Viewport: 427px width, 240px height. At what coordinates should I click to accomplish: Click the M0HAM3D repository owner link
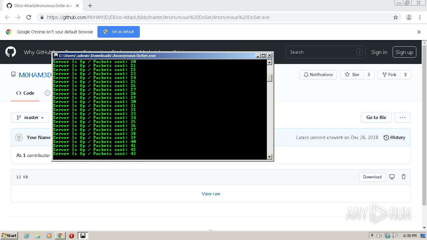[35, 75]
